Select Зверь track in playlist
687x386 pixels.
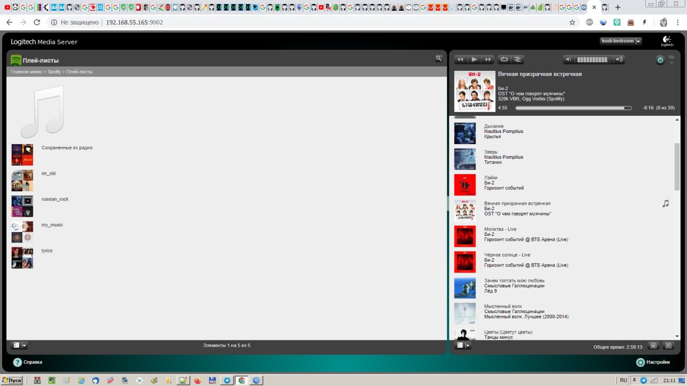pos(492,152)
